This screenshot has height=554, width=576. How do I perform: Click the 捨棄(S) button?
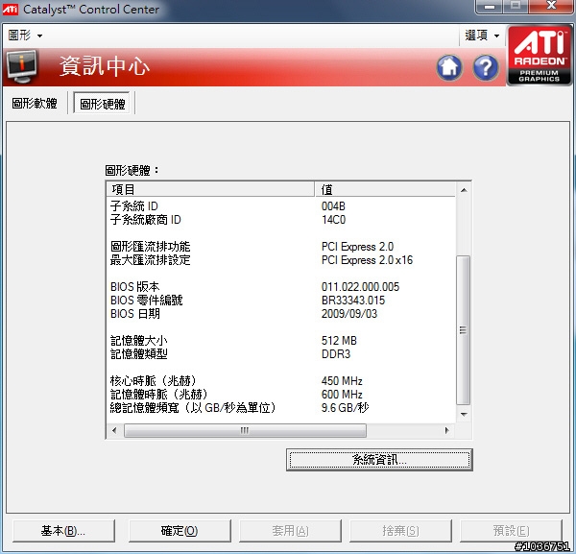pos(400,531)
